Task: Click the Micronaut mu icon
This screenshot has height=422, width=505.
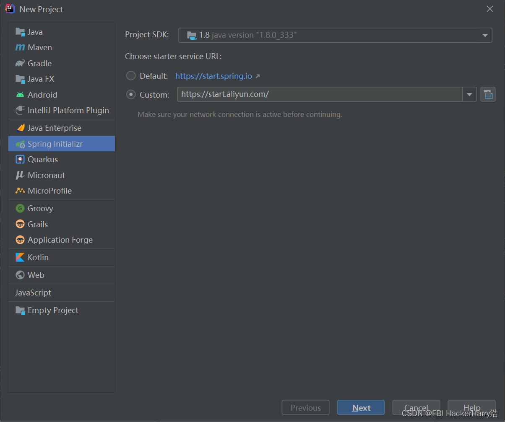Action: [20, 175]
